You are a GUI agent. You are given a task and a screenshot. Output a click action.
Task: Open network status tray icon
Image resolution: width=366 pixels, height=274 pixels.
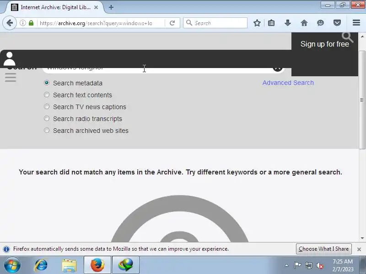pos(309,265)
